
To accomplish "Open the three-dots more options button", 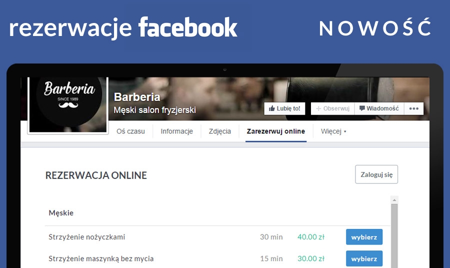I will click(414, 108).
